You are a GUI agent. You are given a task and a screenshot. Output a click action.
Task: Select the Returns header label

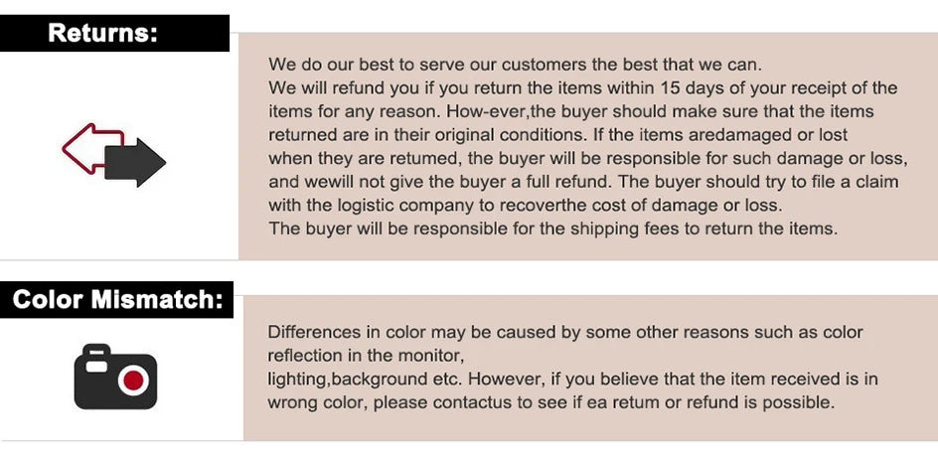(103, 33)
